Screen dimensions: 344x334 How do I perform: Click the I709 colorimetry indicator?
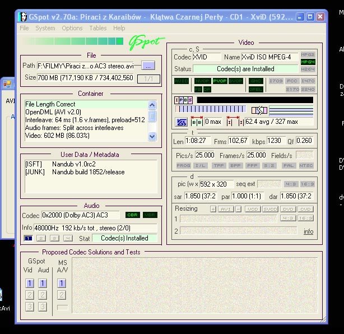(x=276, y=81)
